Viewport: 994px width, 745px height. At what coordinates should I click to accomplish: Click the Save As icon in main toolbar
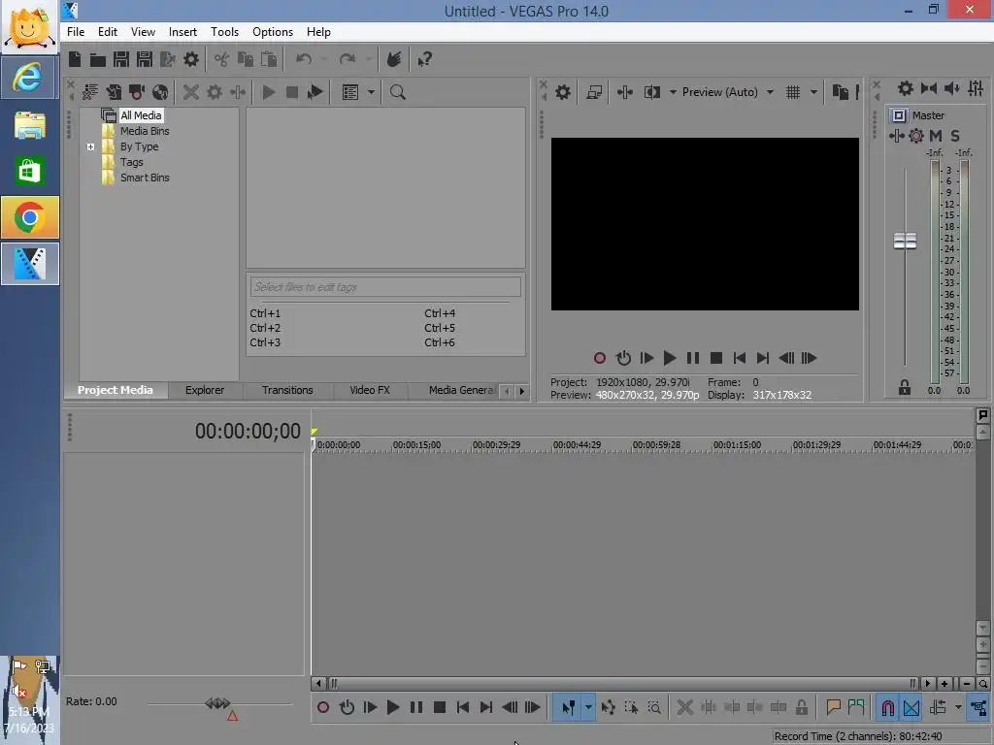[x=145, y=59]
